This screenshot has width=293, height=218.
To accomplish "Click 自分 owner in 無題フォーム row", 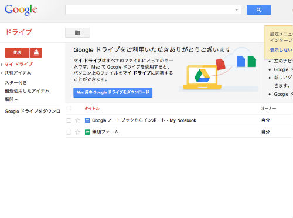I will click(x=265, y=132).
